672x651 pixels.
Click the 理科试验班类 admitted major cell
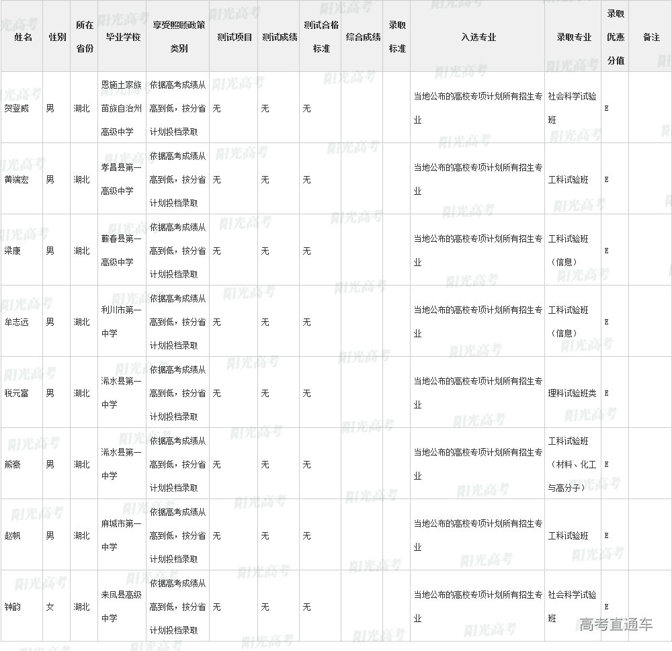tap(572, 394)
